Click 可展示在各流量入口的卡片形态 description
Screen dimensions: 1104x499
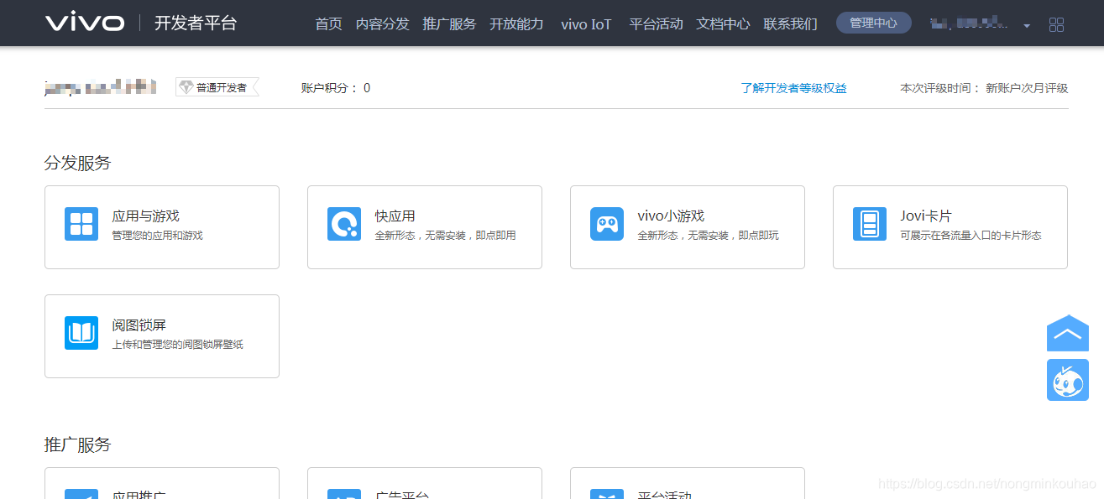point(971,236)
